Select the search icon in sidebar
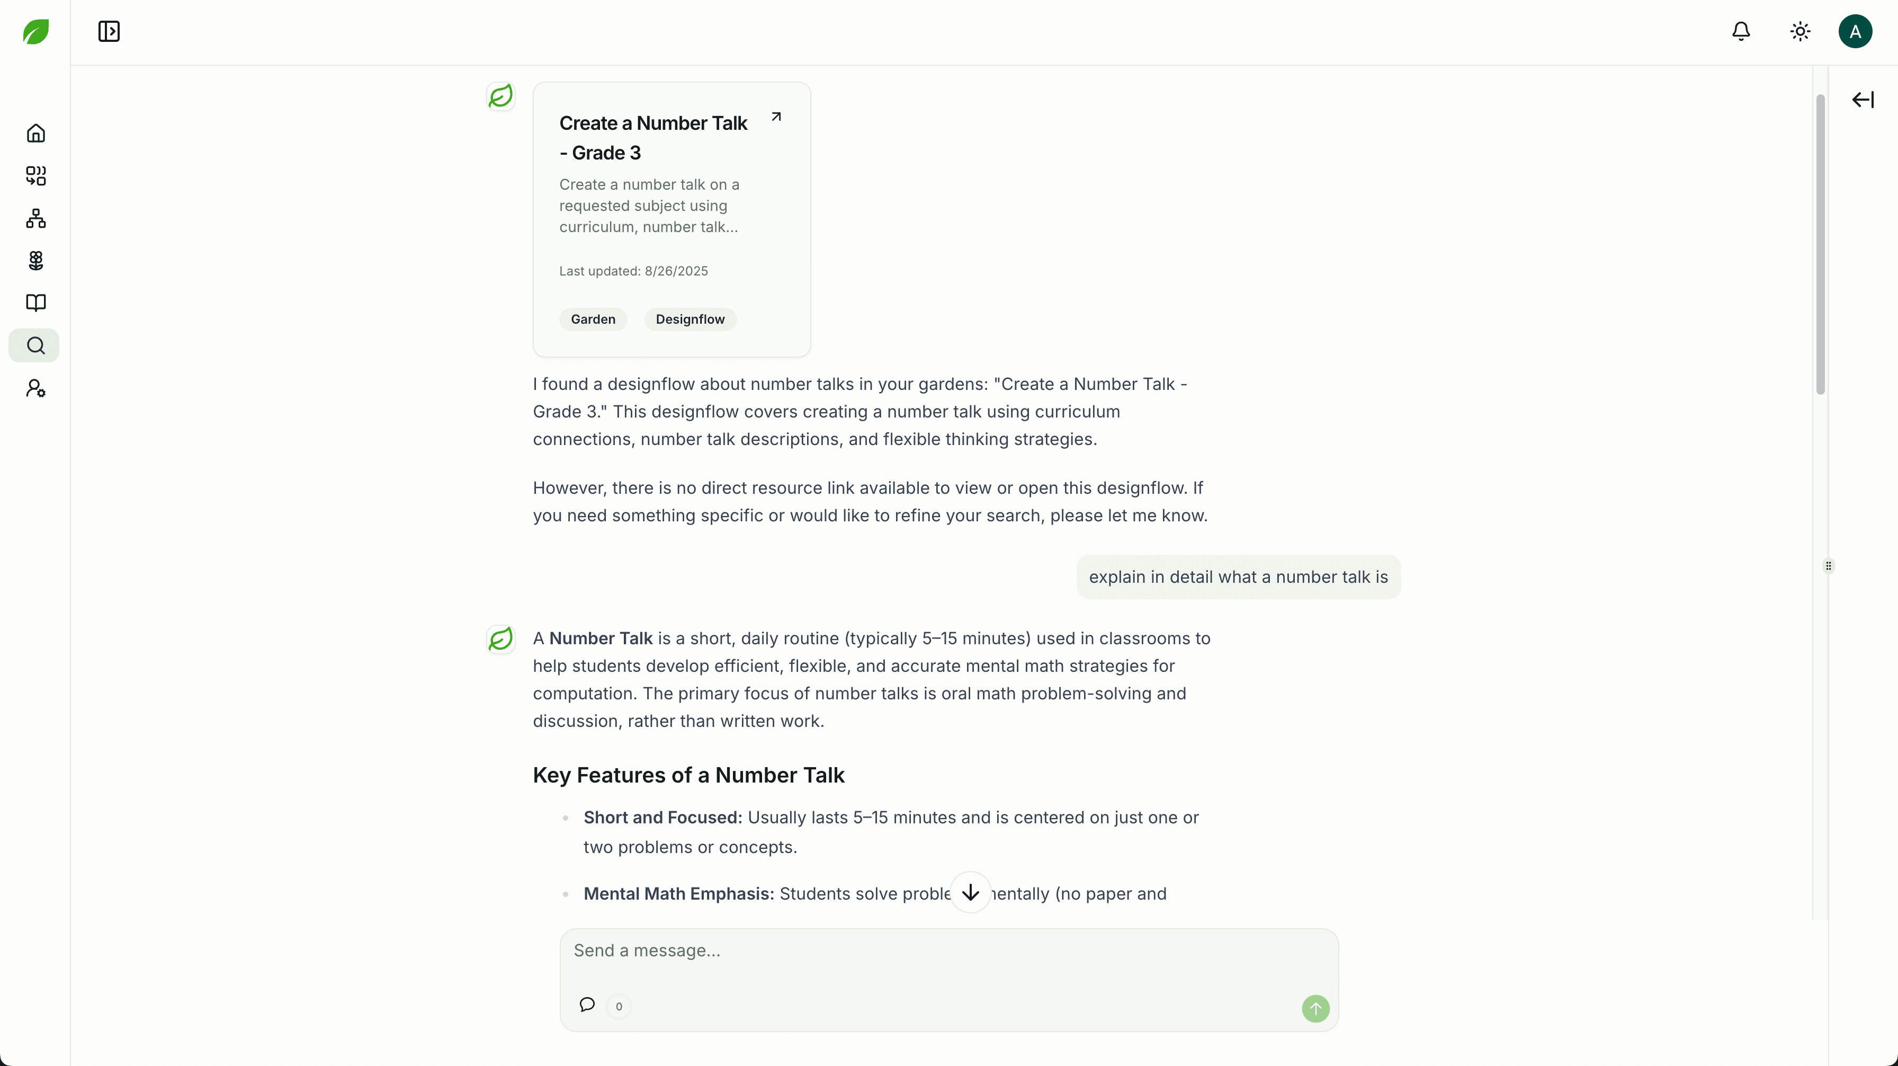 coord(35,346)
